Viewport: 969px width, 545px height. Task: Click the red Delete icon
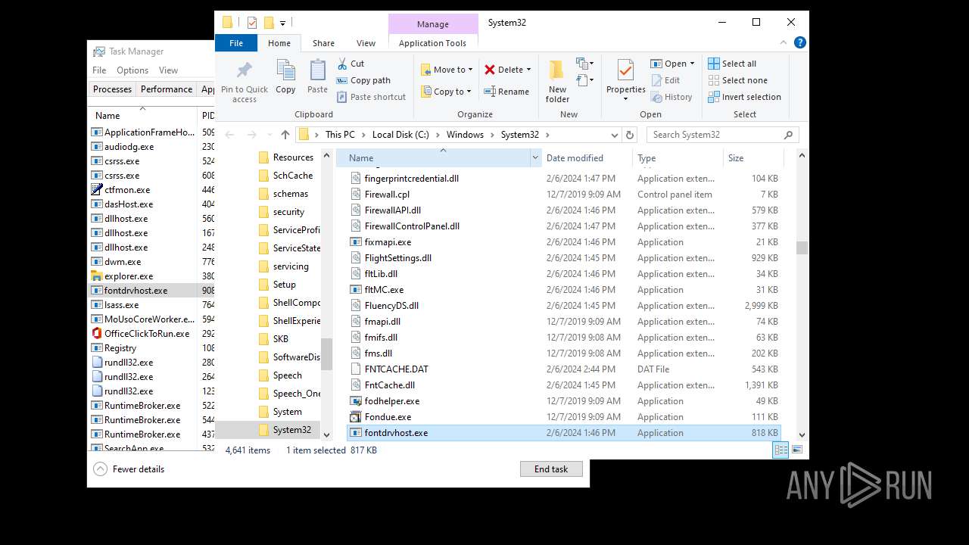pyautogui.click(x=490, y=70)
